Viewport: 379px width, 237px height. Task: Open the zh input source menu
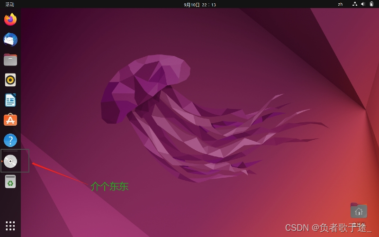[340, 4]
